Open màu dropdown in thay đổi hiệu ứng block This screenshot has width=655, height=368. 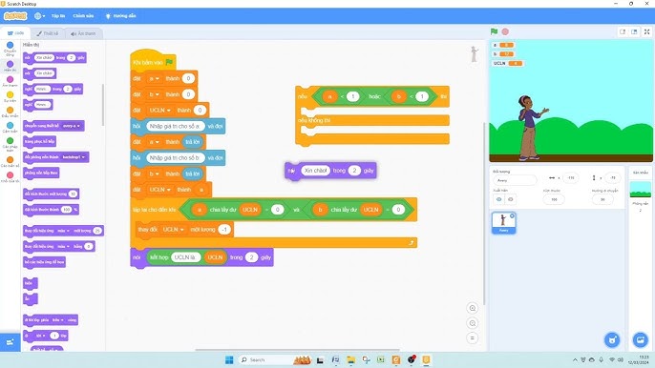[63, 231]
